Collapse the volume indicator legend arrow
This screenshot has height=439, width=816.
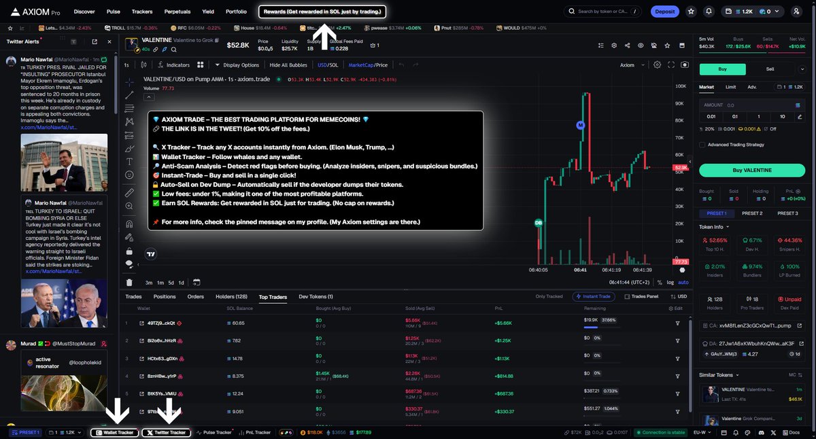tap(148, 97)
